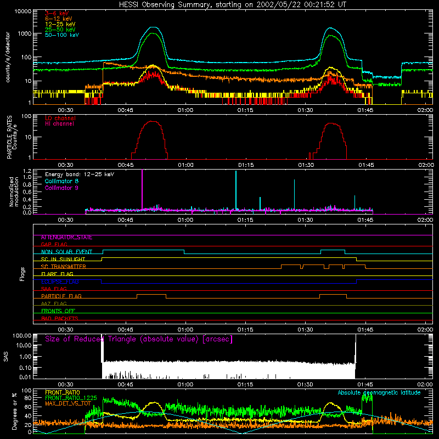Click the PARTICLE_FLAG label
The image size is (439, 439).
61,296
